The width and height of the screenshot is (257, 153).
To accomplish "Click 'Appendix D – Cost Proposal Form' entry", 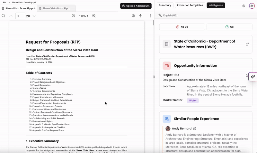I will tap(48, 130).
